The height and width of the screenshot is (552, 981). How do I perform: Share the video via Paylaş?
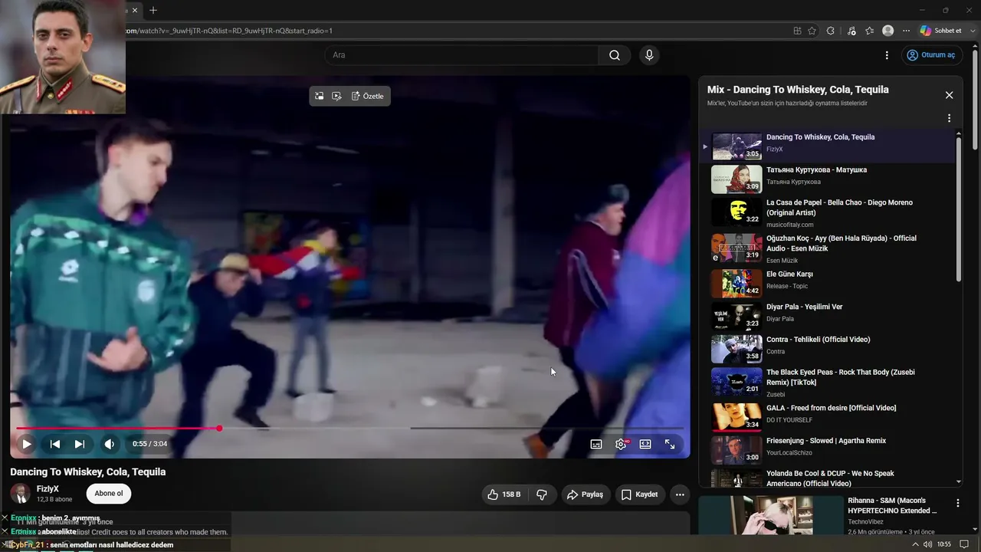586,495
